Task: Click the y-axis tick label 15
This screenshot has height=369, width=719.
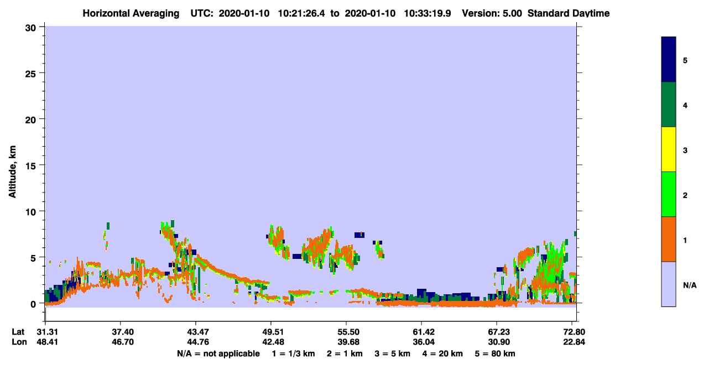Action: pyautogui.click(x=32, y=165)
